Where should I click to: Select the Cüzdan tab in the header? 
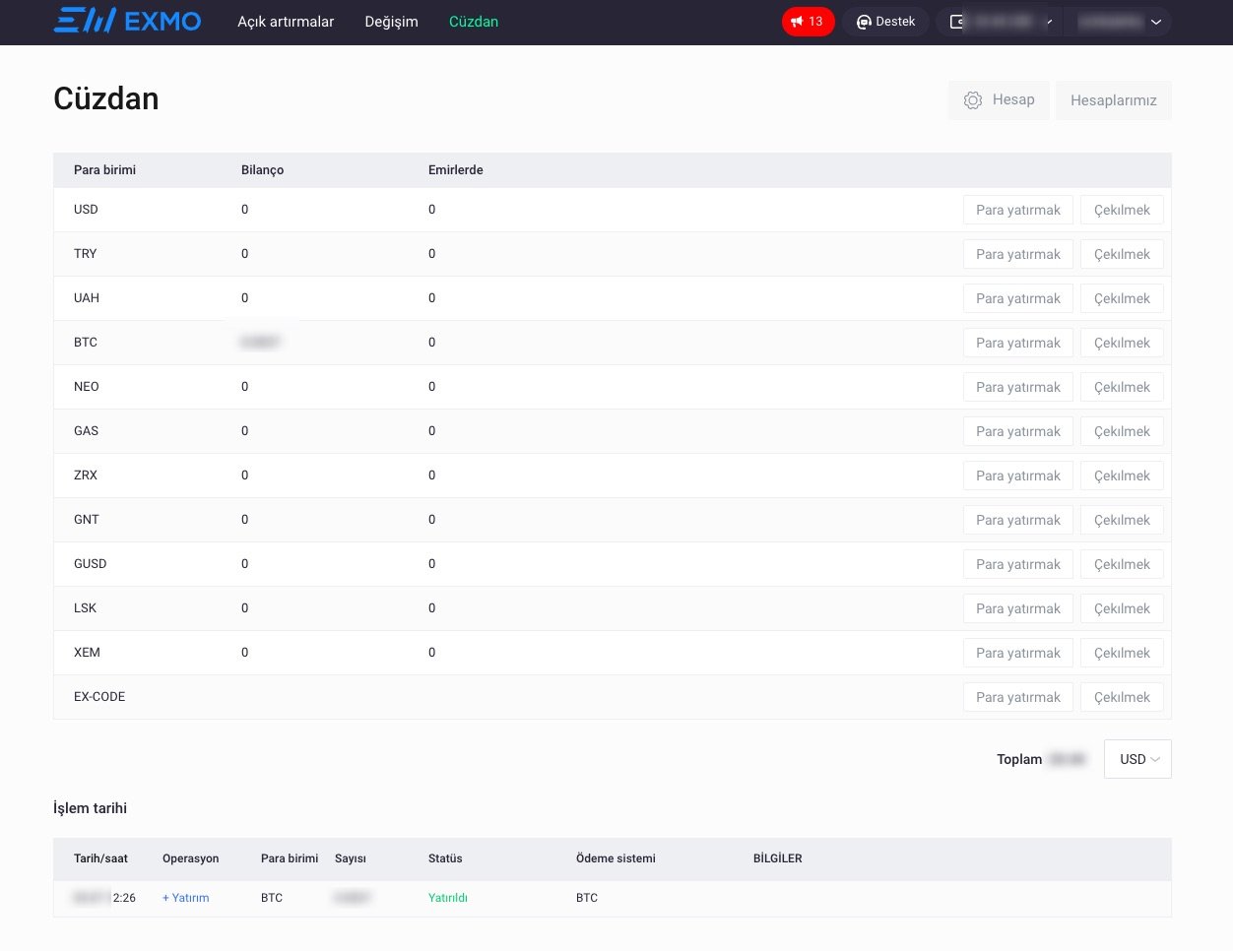[474, 22]
